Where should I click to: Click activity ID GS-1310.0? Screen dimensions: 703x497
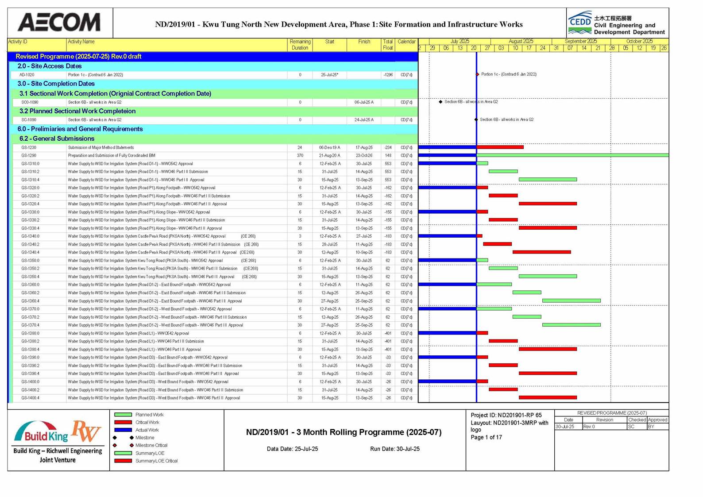pos(30,164)
